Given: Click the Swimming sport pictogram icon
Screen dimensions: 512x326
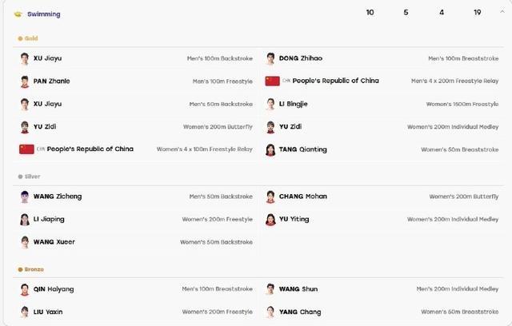Looking at the screenshot, I should [18, 14].
